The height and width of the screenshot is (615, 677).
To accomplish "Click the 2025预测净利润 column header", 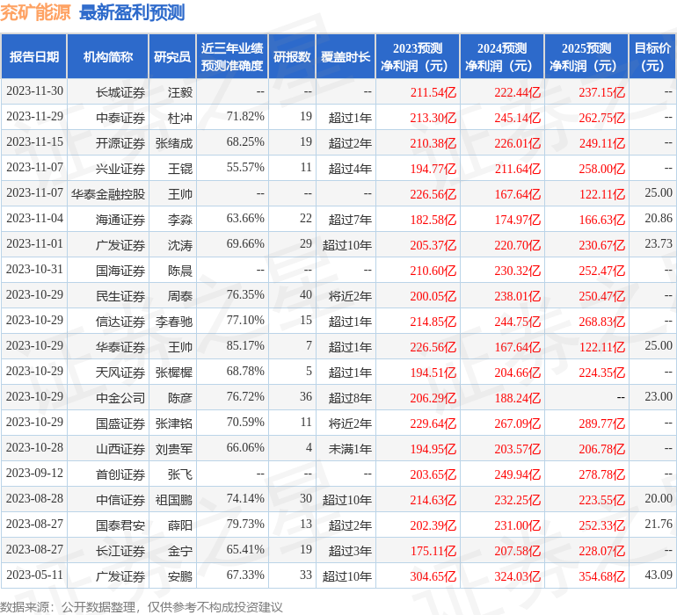I will pyautogui.click(x=586, y=56).
